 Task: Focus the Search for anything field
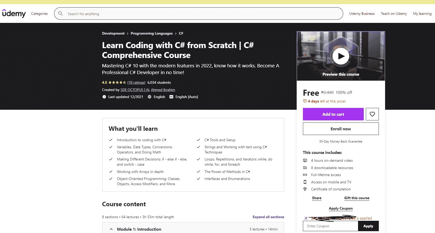coord(199,14)
